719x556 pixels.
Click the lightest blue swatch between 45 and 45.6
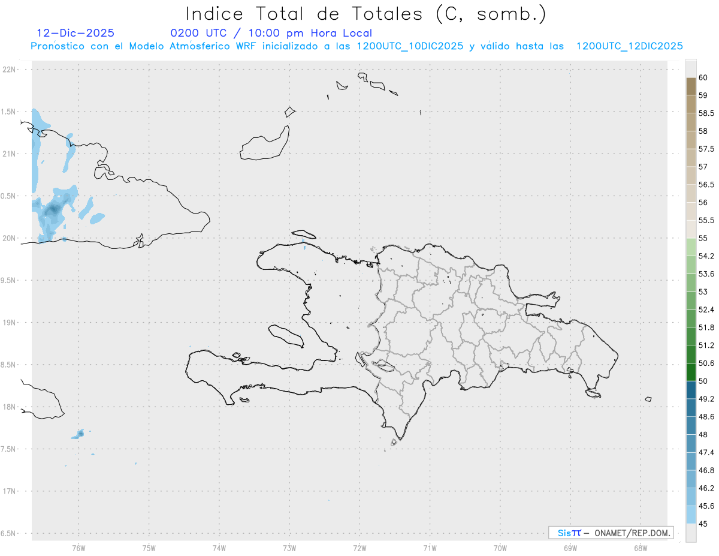click(691, 515)
